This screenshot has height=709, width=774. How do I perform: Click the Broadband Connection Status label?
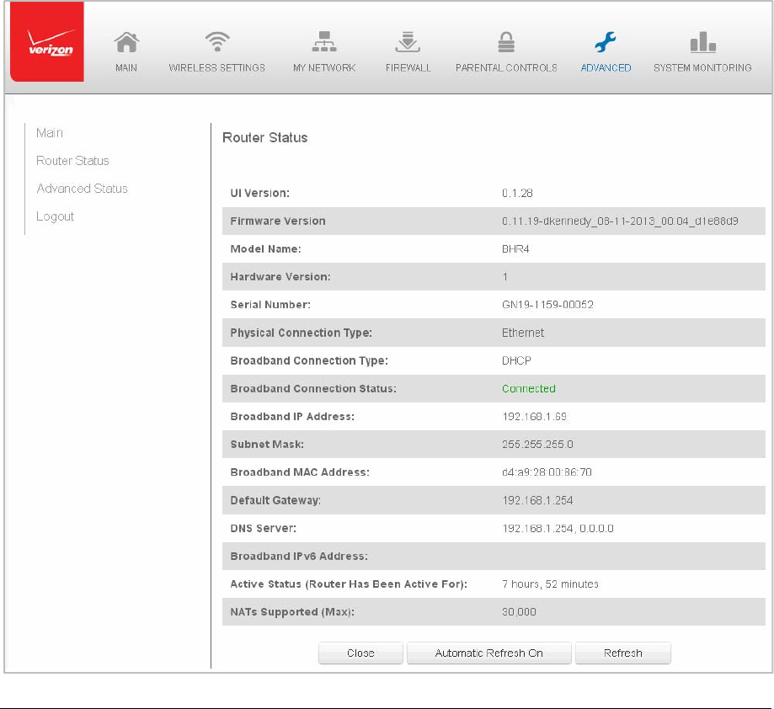pos(313,389)
